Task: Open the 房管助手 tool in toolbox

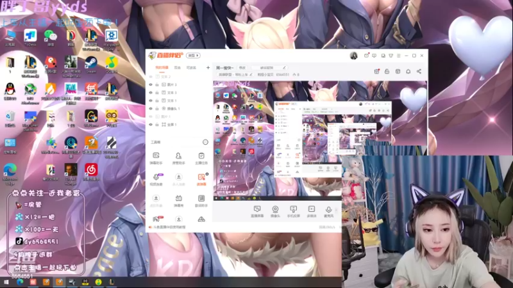Action: point(178,158)
